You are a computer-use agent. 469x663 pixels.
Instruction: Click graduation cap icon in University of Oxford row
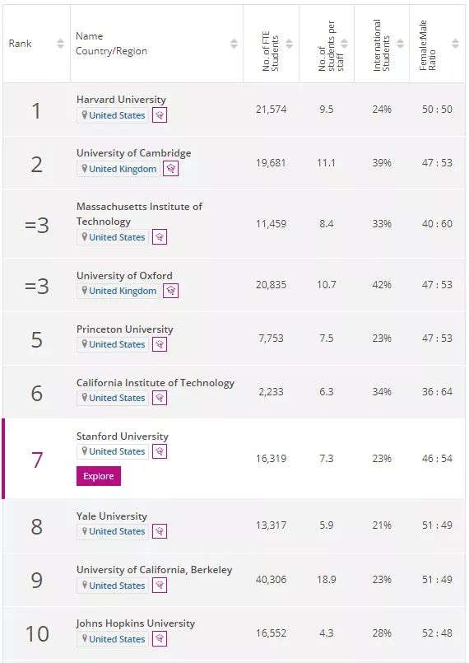point(170,291)
